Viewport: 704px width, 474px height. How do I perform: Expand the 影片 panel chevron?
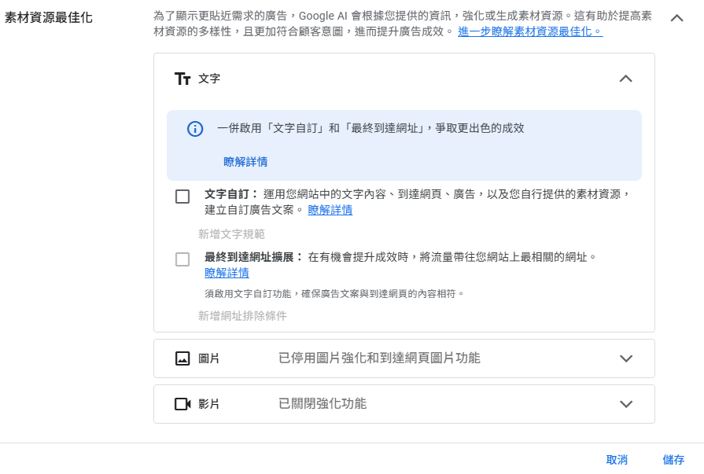(625, 404)
